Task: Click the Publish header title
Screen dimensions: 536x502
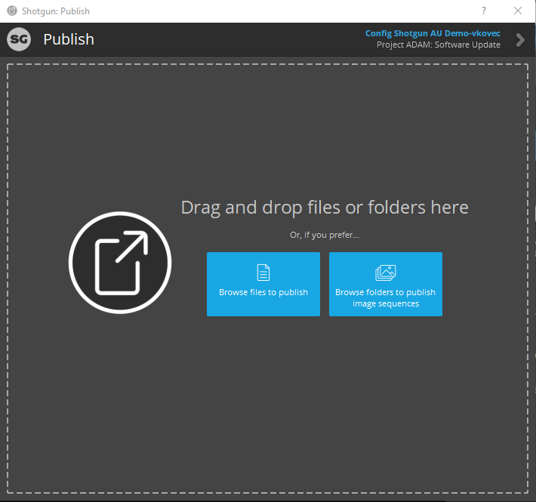Action: point(69,40)
